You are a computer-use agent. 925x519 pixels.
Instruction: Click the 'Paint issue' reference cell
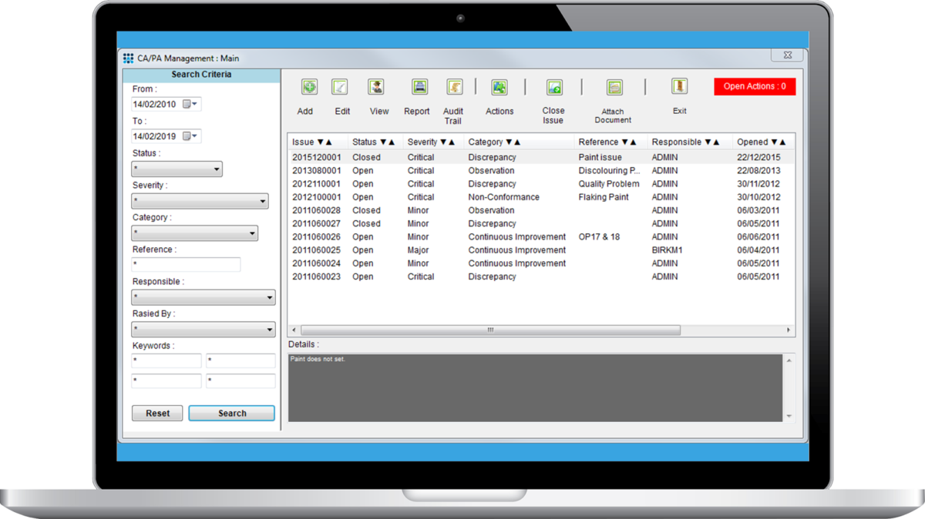[x=600, y=158]
